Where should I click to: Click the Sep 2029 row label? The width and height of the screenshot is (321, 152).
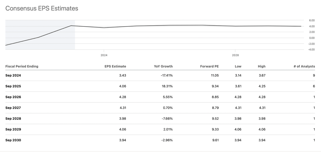click(13, 129)
